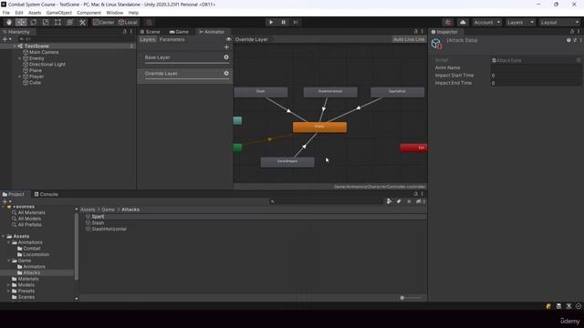Select Directional Light in Hierarchy
Viewport: 584px width, 328px height.
pyautogui.click(x=47, y=65)
